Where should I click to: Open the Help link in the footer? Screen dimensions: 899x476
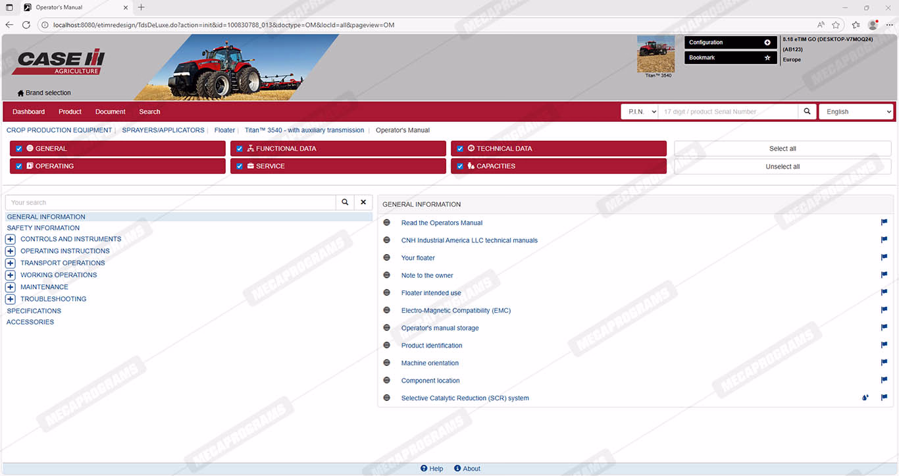pos(432,469)
